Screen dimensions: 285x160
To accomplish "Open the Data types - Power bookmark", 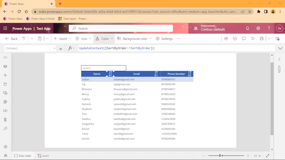I will 73,18.
